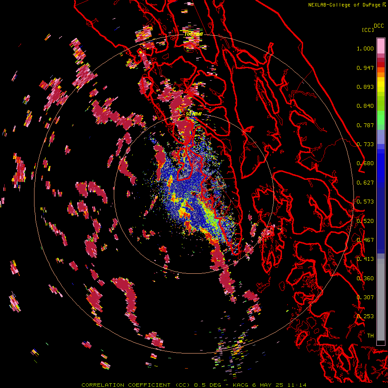Pick the yellow color bar segment
Viewport: 388px width, 388px height.
pos(381,84)
